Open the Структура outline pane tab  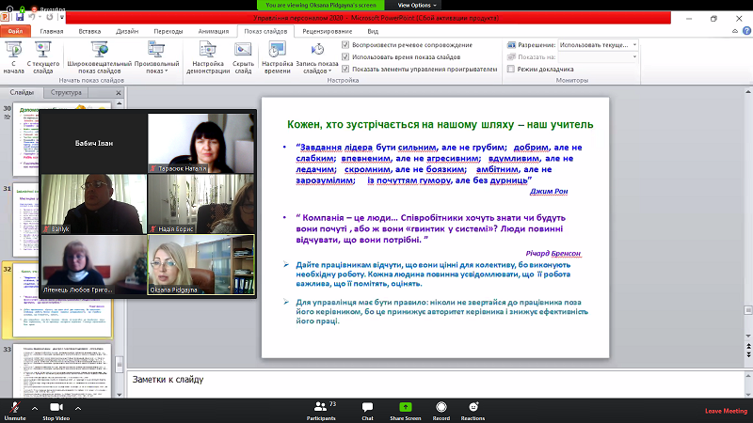point(66,92)
